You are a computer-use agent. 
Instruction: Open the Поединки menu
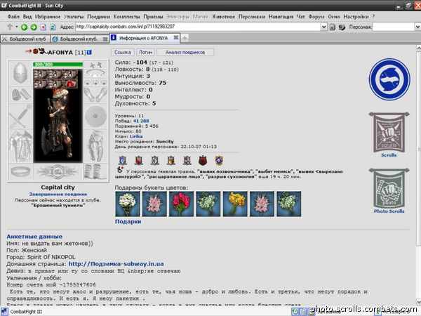[x=98, y=17]
